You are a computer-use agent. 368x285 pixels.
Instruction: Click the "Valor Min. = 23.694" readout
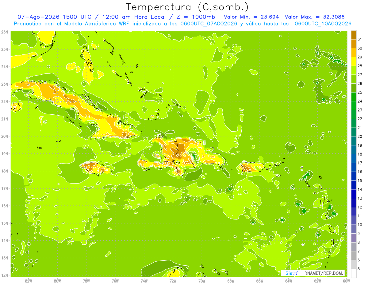[251, 17]
